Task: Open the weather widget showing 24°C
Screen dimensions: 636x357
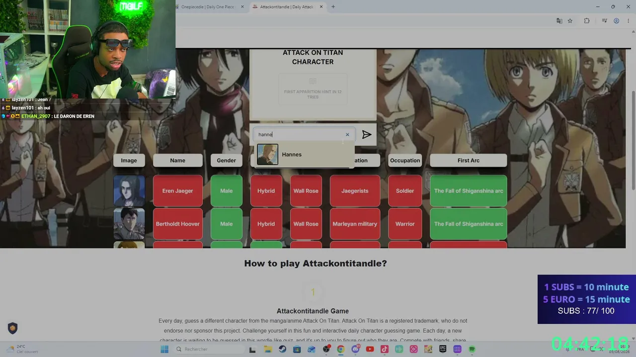Action: point(21,349)
